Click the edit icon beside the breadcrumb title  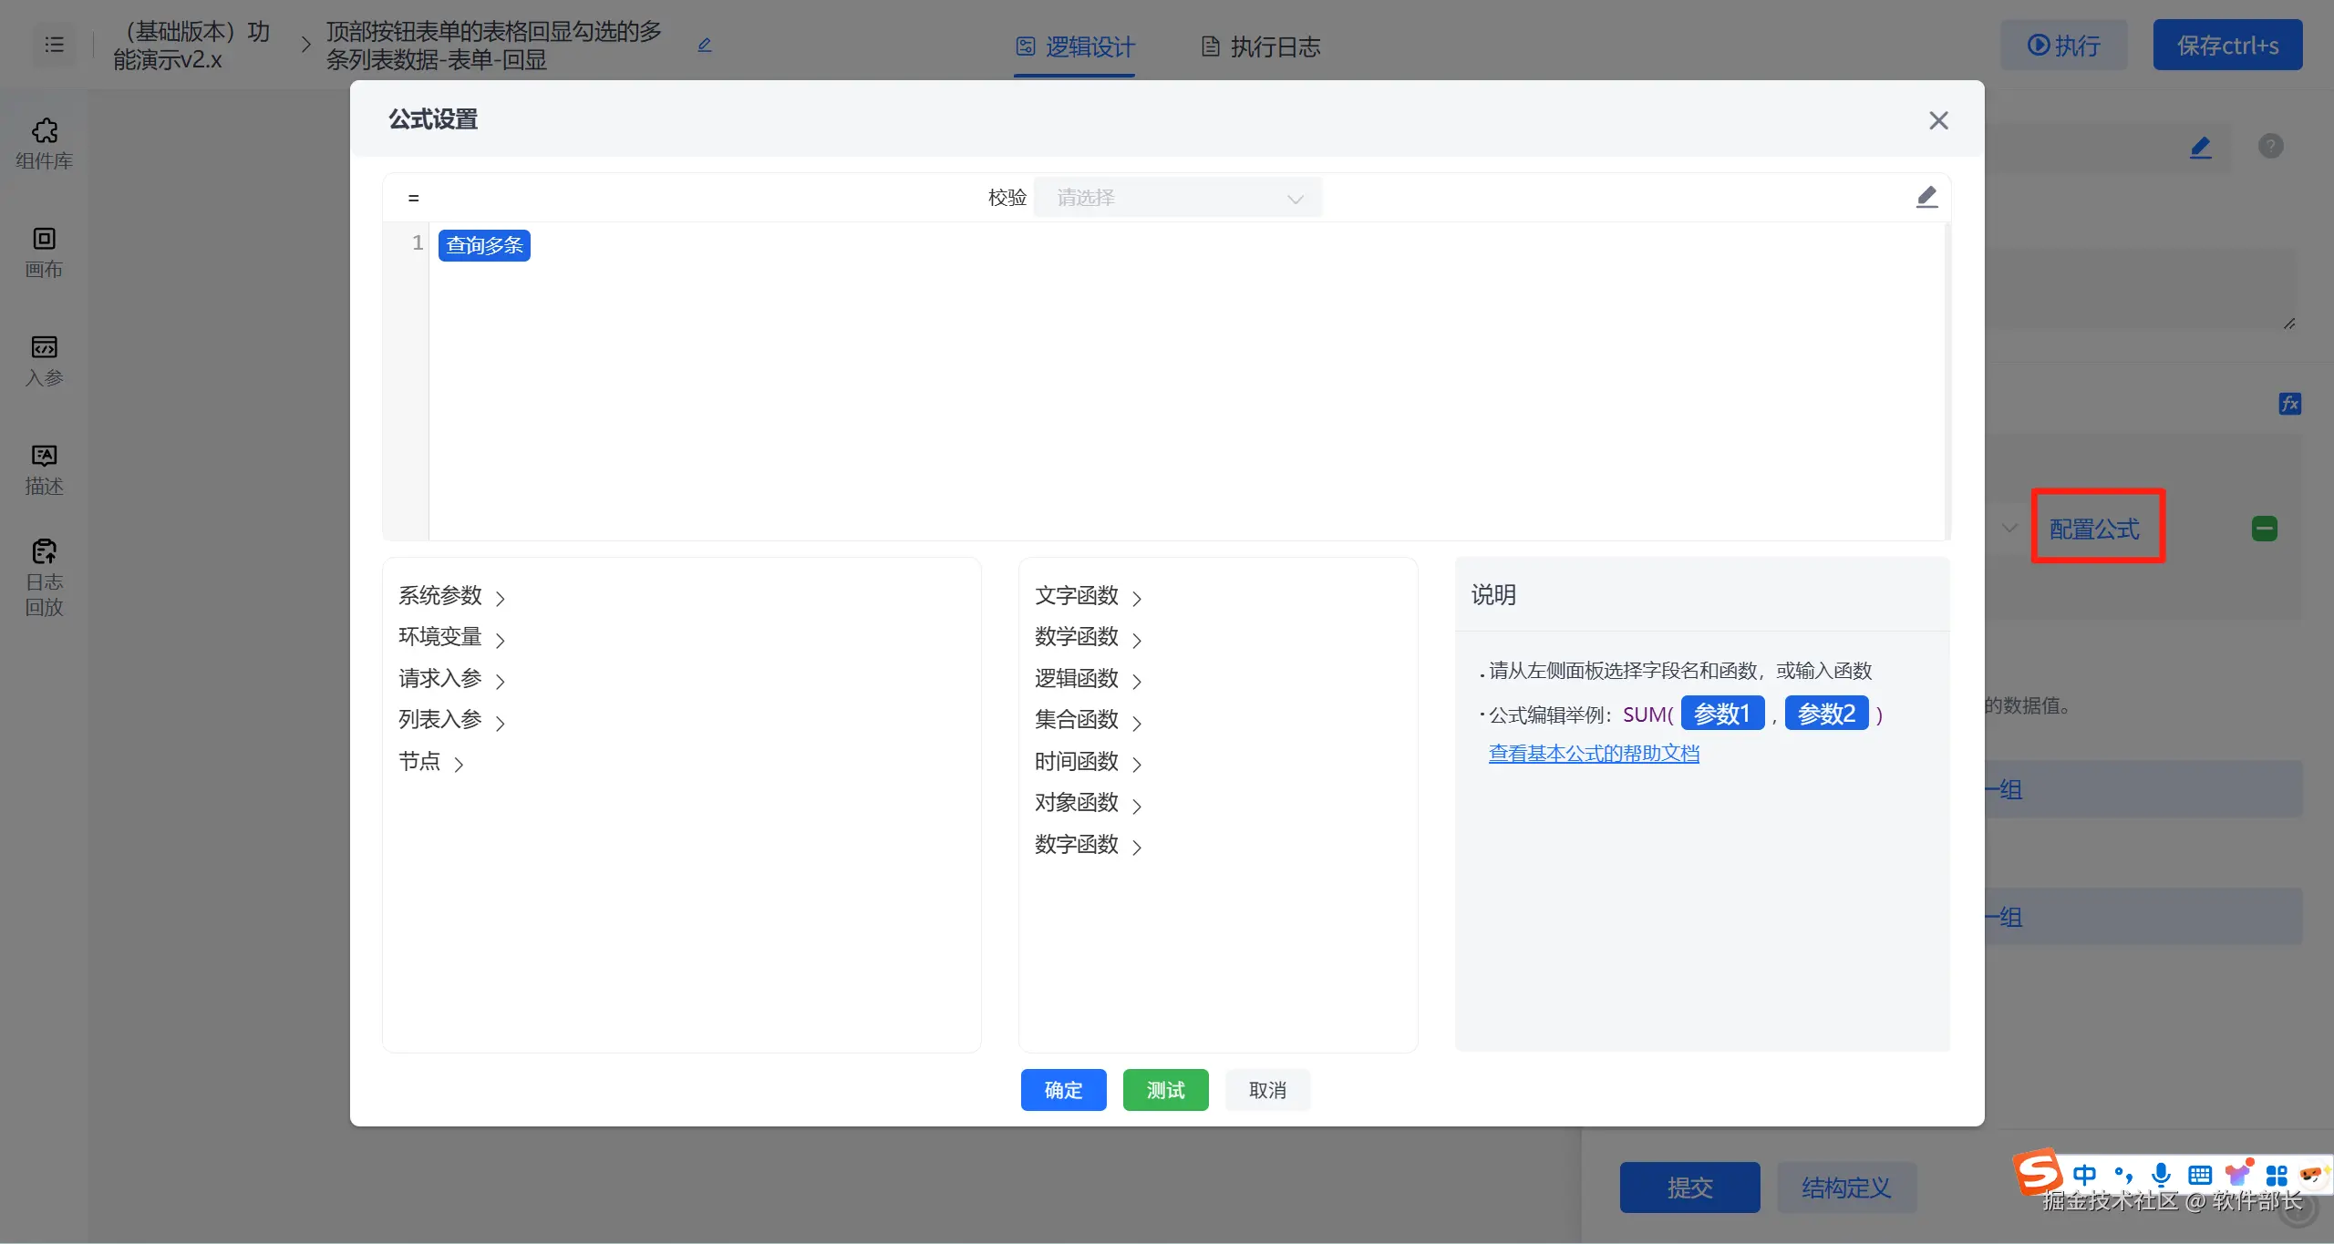click(704, 46)
